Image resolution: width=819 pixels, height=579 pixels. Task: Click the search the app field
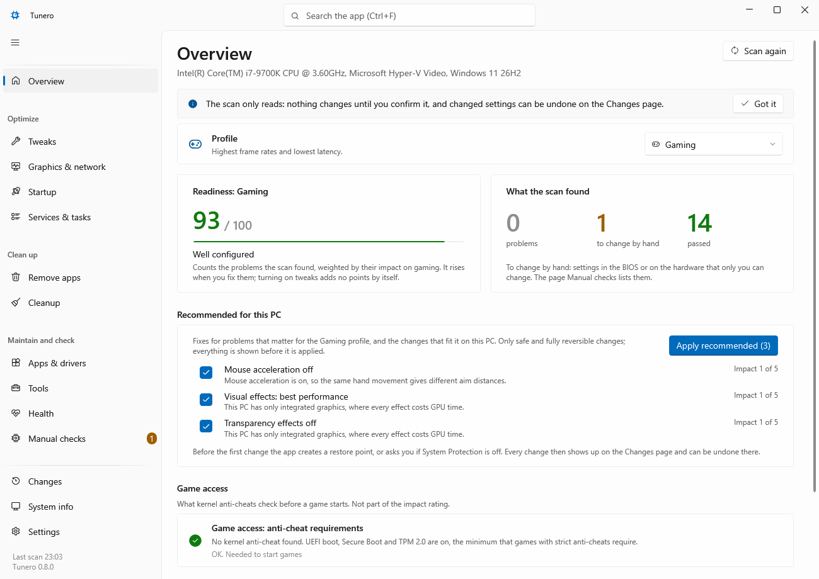pyautogui.click(x=409, y=16)
